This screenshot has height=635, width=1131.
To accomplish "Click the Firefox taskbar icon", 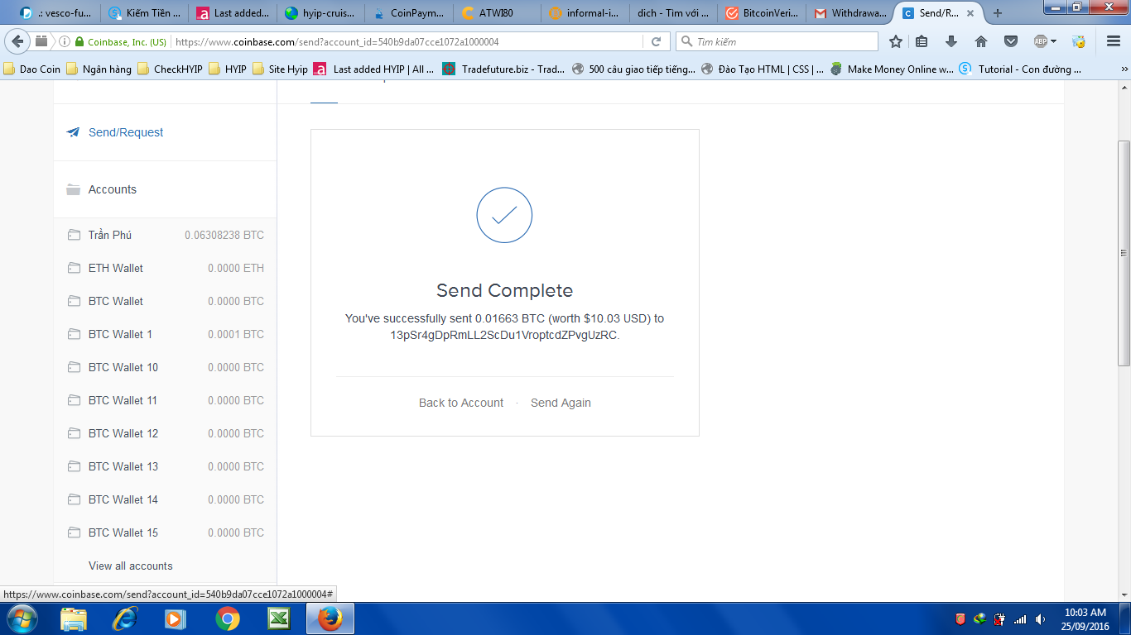I will [330, 618].
